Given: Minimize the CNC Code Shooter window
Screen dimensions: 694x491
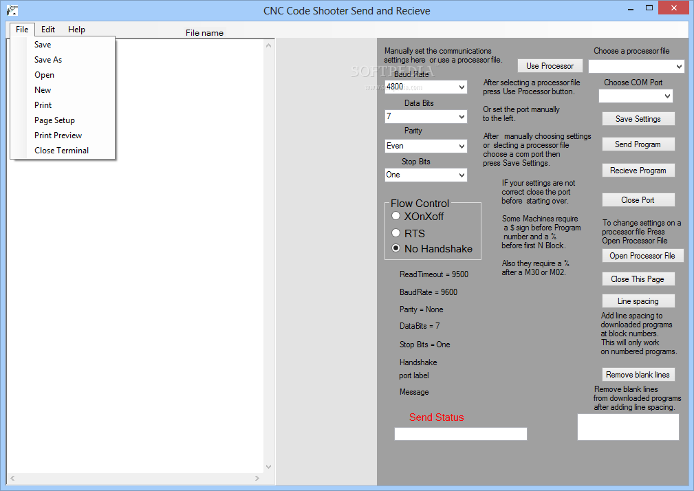Looking at the screenshot, I should [631, 8].
